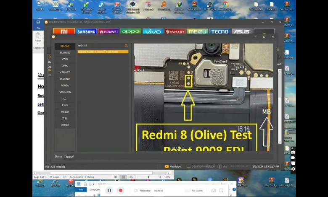Open the Word File menu
This screenshot has height=197, width=328.
point(38,29)
